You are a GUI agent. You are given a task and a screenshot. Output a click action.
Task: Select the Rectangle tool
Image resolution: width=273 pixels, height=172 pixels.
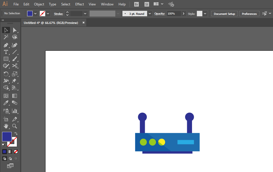pyautogui.click(x=6, y=59)
